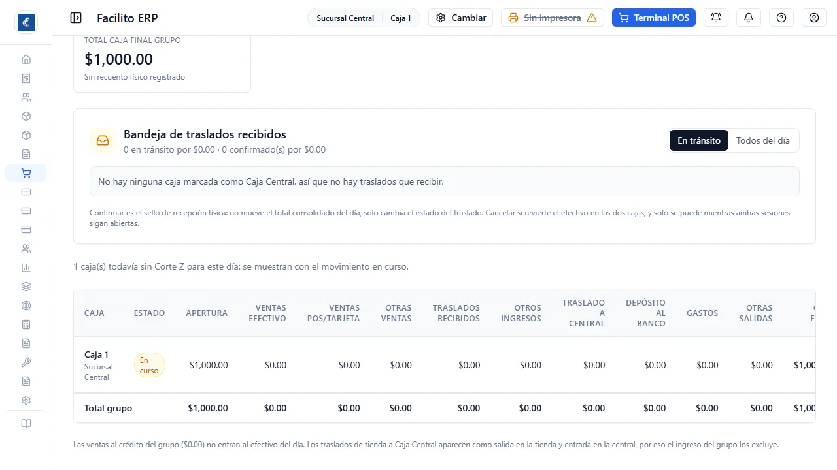
Task: Click the $1,000.00 total caja final amount
Action: [x=118, y=59]
